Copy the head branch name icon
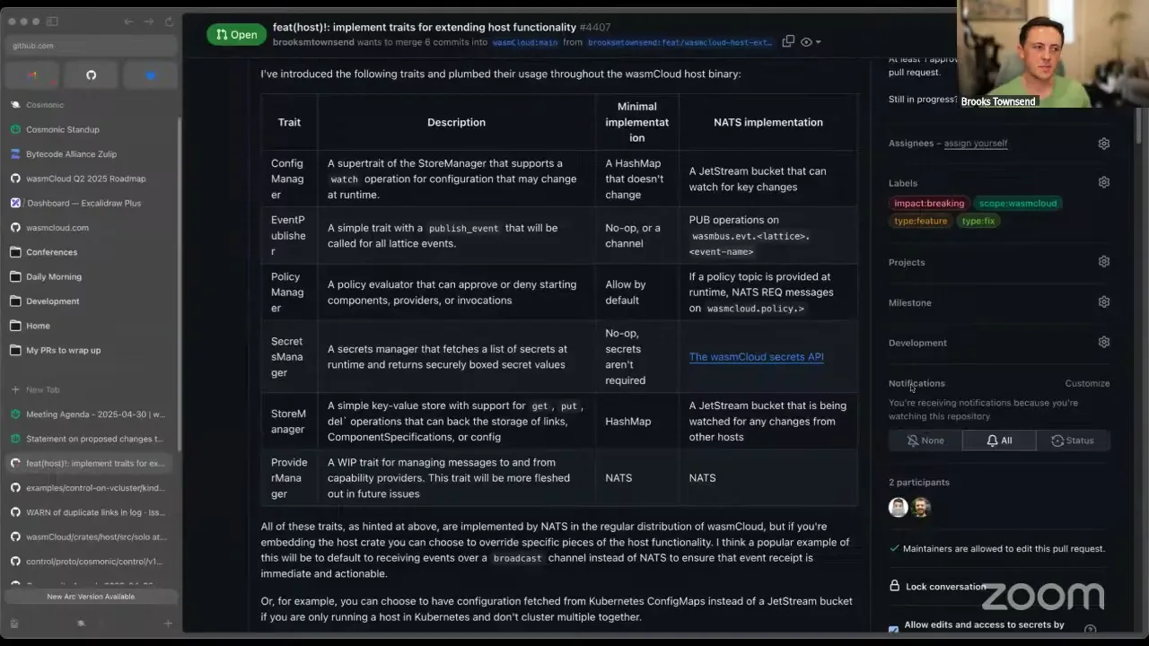 coord(788,41)
